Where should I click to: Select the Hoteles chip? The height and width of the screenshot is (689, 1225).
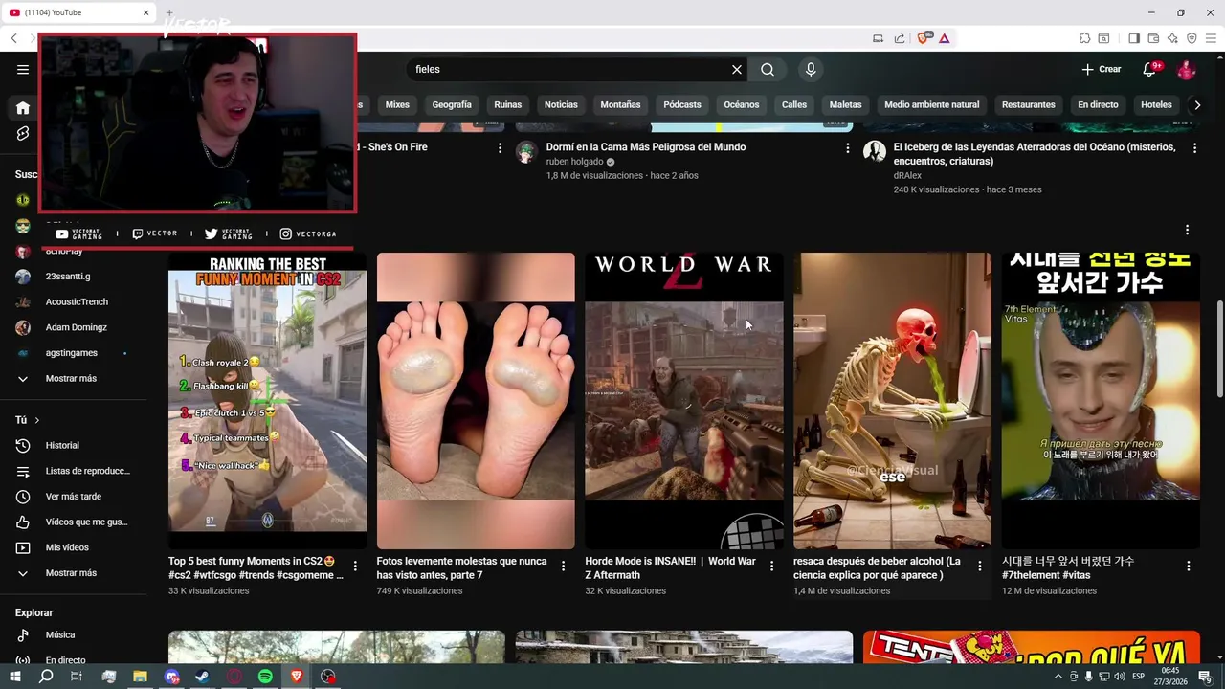(x=1156, y=104)
